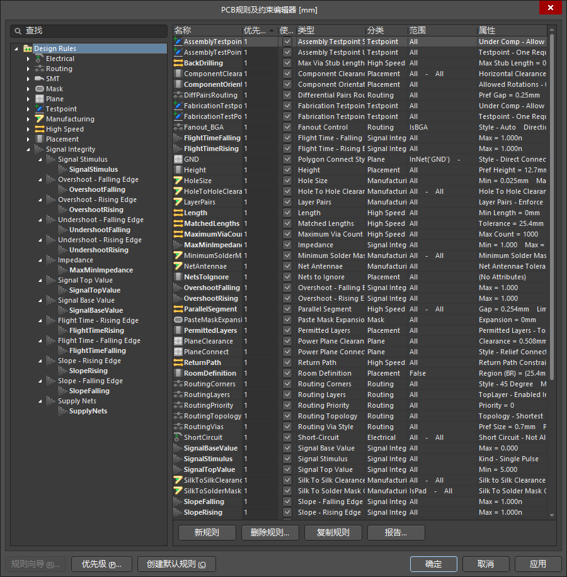Collapse the Signal Stimulus subnode
This screenshot has height=577, width=567.
pos(40,159)
